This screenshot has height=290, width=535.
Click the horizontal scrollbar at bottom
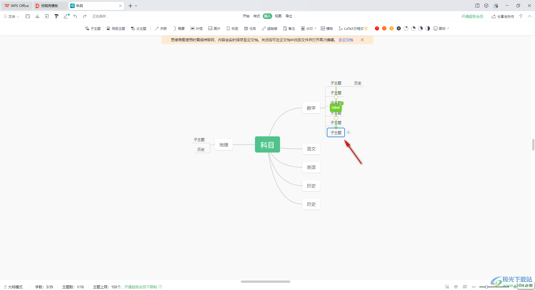[266, 282]
